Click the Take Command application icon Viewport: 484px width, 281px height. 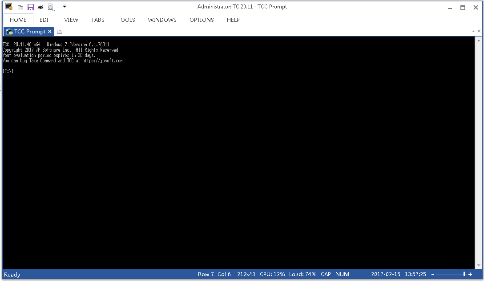[x=8, y=6]
